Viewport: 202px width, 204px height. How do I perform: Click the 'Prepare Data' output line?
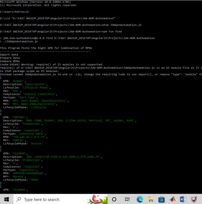[x=10, y=58]
